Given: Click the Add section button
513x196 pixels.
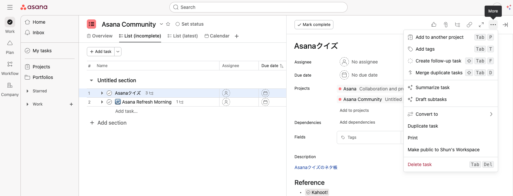Looking at the screenshot, I should click(108, 123).
